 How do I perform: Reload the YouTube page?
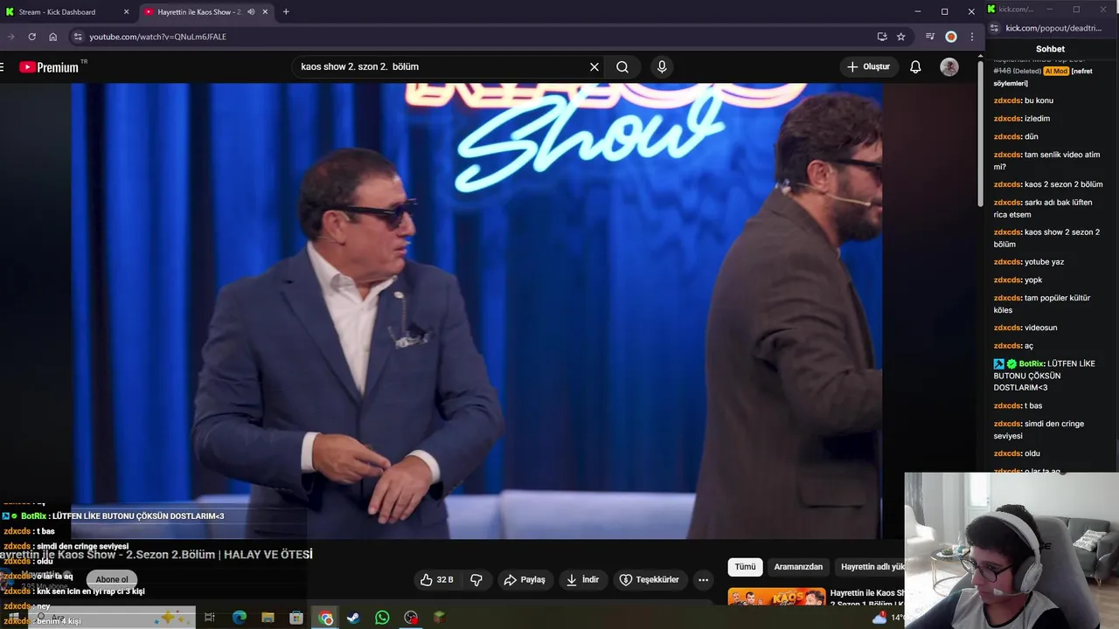(32, 37)
